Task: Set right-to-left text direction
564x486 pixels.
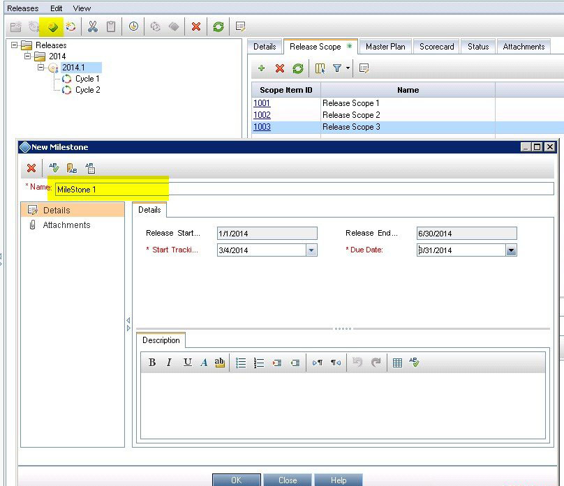Action: tap(336, 363)
